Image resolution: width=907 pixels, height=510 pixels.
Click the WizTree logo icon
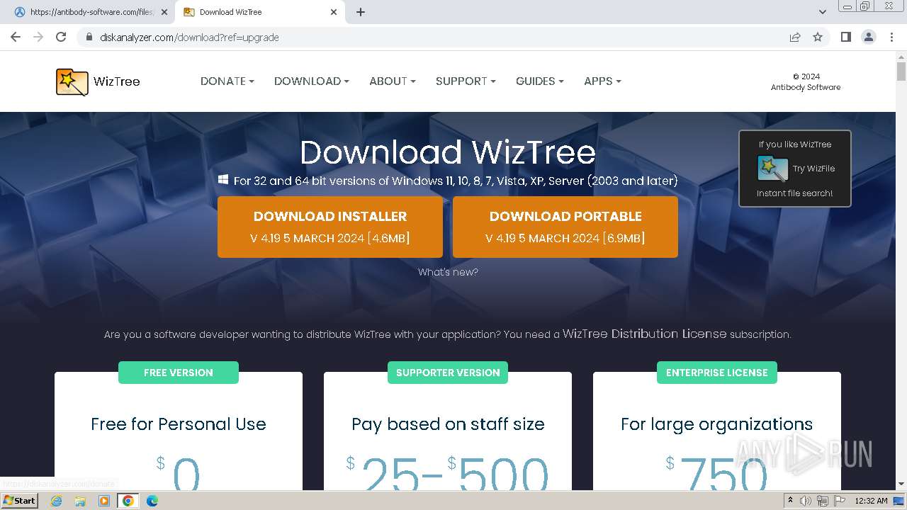click(x=72, y=81)
